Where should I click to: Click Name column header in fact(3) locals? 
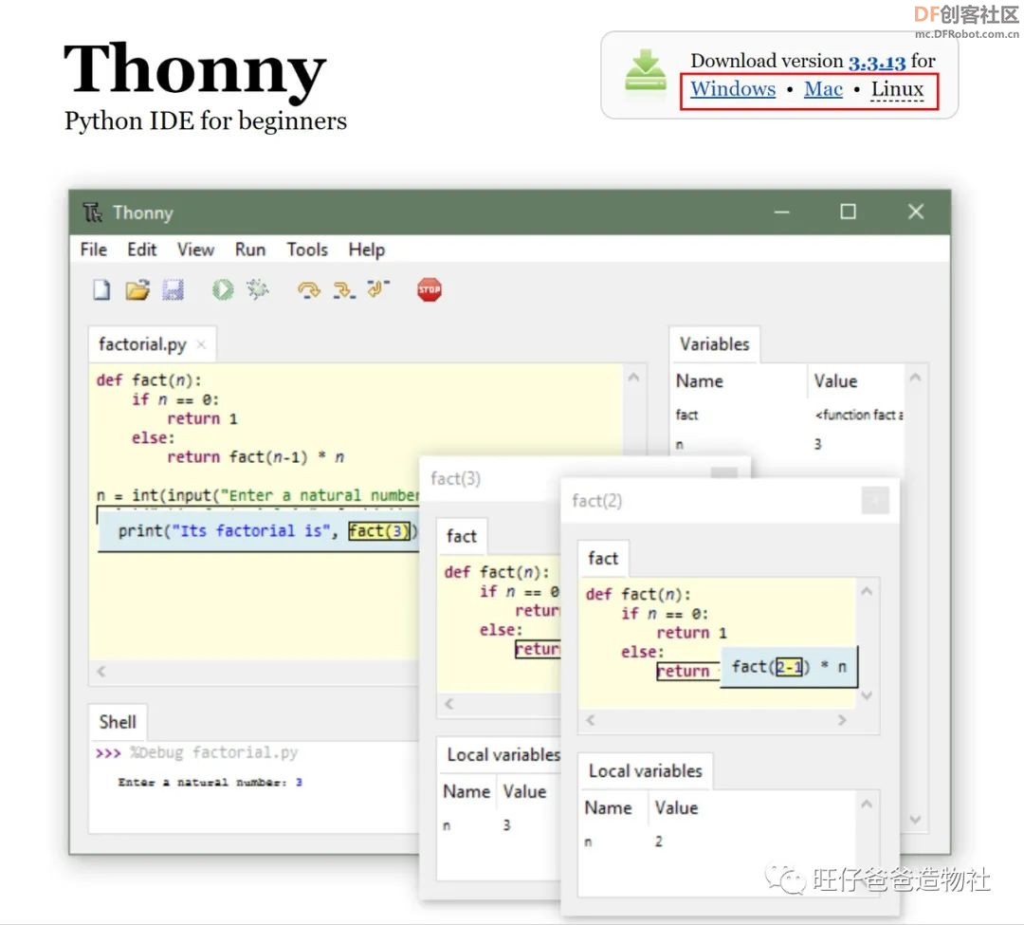(x=466, y=792)
